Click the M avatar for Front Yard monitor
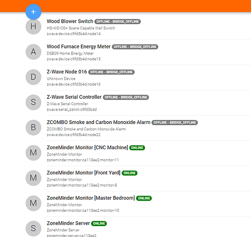The width and height of the screenshot is (251, 237). point(33,178)
